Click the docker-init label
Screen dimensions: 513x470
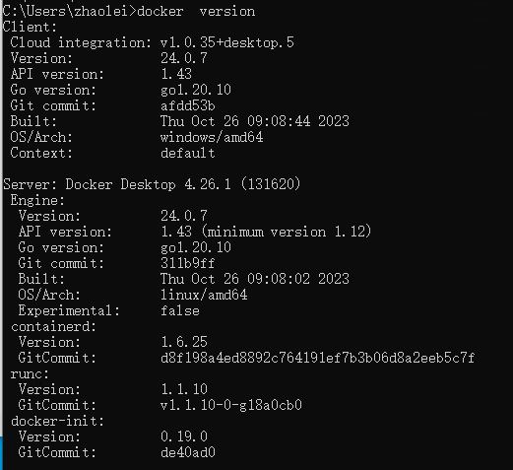[57, 421]
